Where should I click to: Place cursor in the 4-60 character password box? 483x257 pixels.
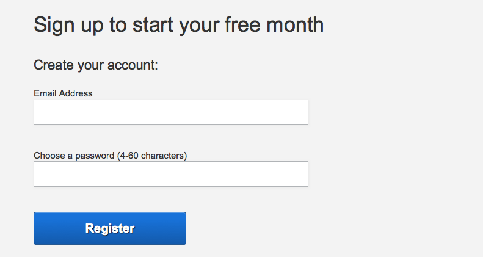pos(170,174)
